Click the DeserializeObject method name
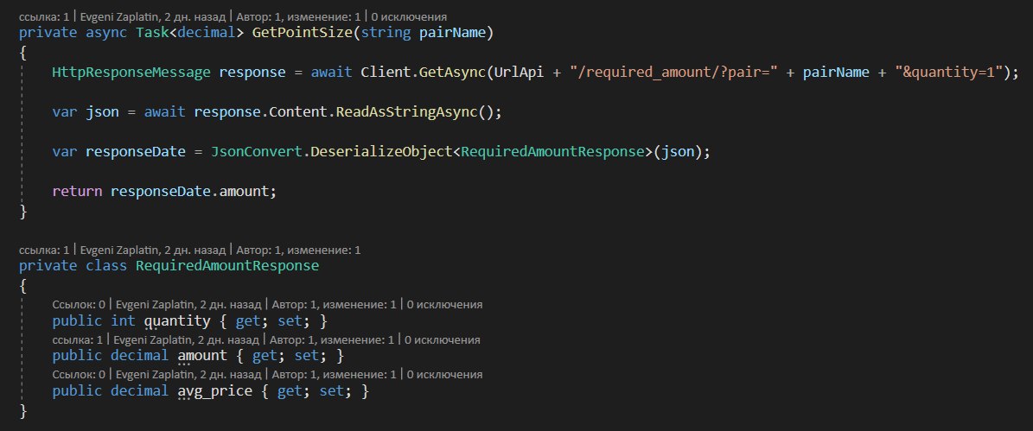The image size is (1033, 431). (x=381, y=151)
